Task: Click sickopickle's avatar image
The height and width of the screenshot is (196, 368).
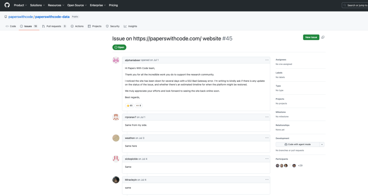Action: 116,159
